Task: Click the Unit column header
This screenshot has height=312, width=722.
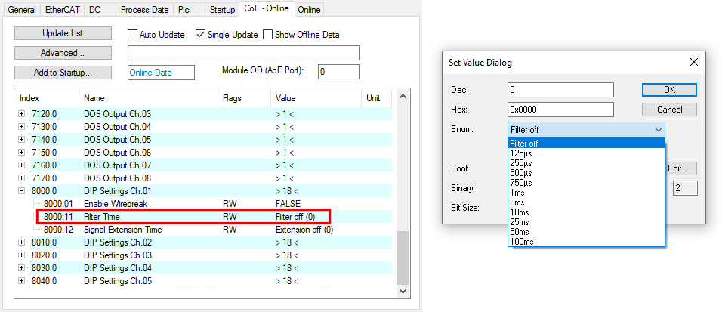Action: click(x=377, y=98)
